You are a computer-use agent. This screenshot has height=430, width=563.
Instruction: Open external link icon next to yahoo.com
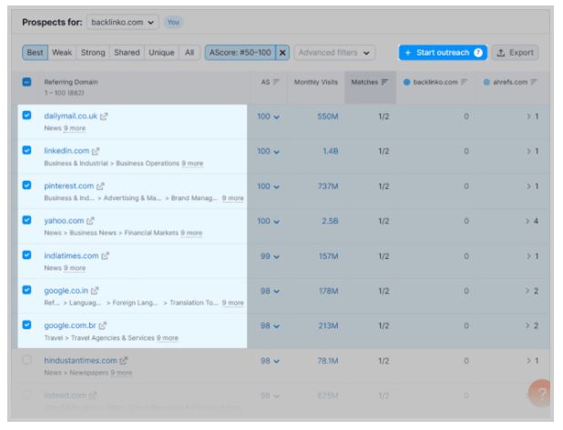click(x=90, y=221)
